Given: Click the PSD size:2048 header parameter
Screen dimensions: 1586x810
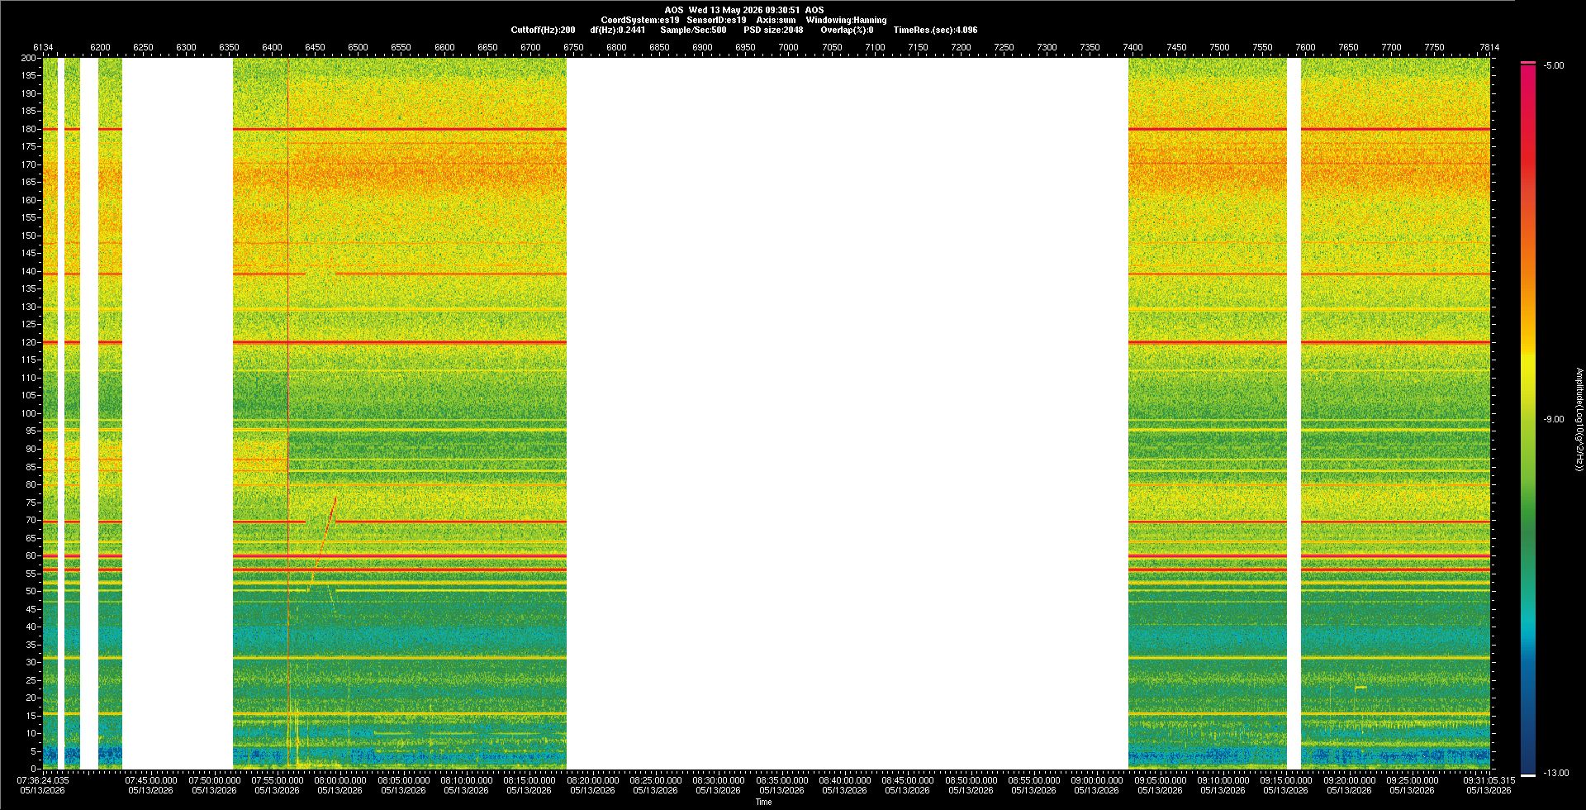Looking at the screenshot, I should click(773, 30).
